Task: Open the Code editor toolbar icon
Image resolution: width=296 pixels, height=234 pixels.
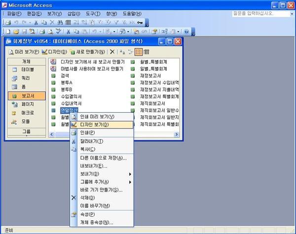Action: click(136, 32)
